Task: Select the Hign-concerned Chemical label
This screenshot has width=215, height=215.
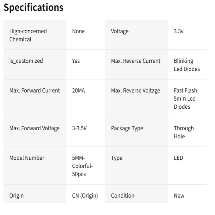Action: [x=28, y=35]
